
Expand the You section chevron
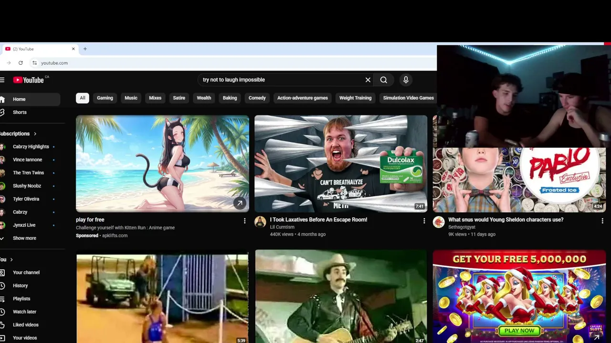coord(11,260)
